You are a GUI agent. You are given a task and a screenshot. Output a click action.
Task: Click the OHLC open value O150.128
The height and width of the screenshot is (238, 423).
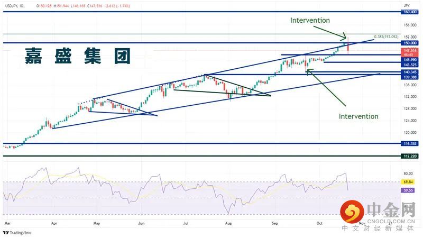44,6
